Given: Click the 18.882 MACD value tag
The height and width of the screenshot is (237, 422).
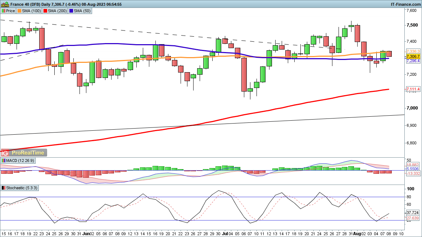Looking at the screenshot, I should pyautogui.click(x=413, y=165).
